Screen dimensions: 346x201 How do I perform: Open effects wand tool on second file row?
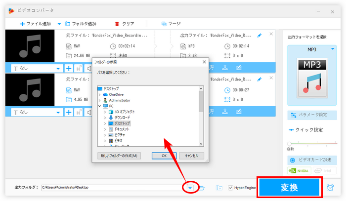pyautogui.click(x=212, y=112)
